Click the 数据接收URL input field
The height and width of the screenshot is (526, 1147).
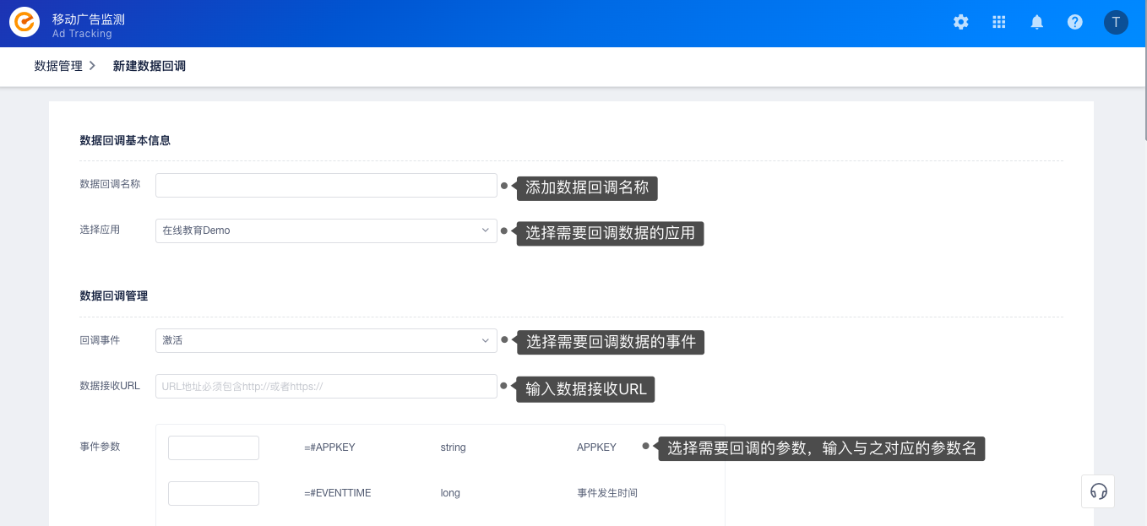pos(326,386)
